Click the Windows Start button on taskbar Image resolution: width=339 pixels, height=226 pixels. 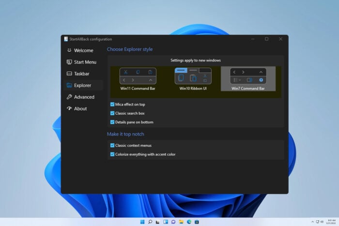[142, 222]
